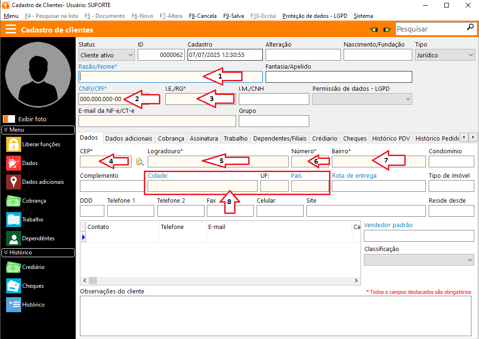Click the Dados house icon in sidebar
The height and width of the screenshot is (339, 479).
point(14,163)
